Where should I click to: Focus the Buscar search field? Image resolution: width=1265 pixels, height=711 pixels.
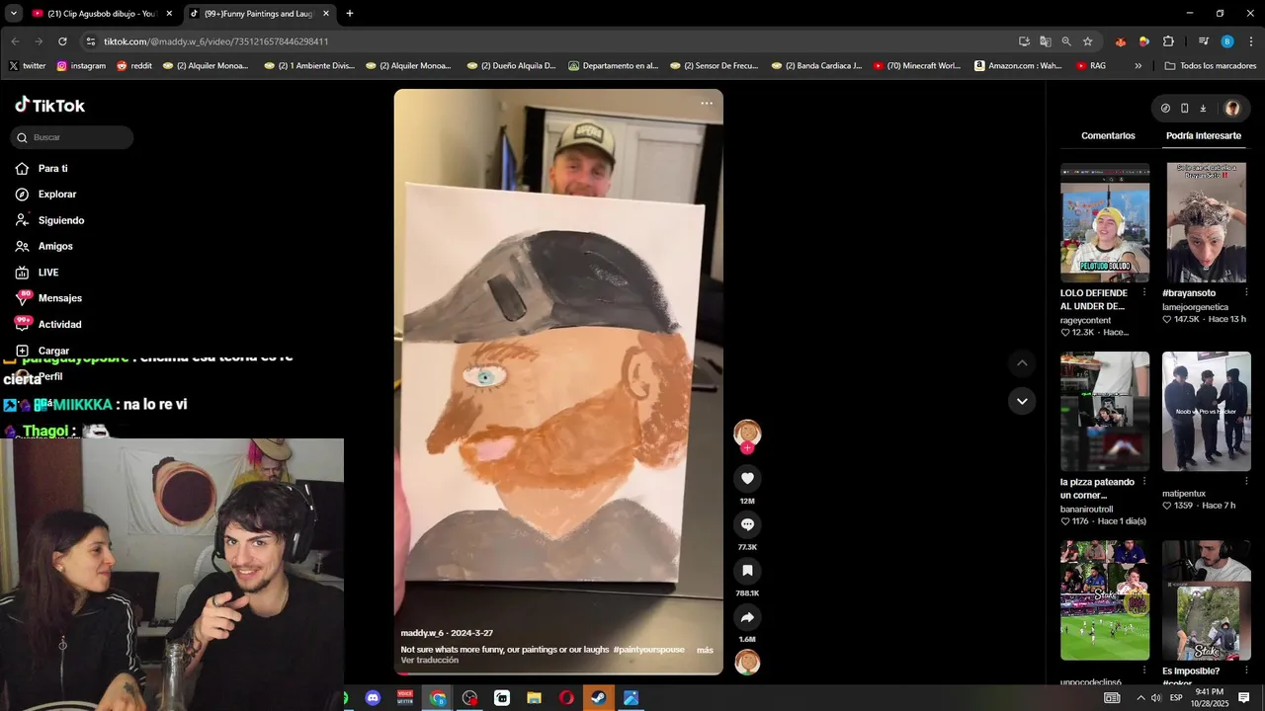tap(72, 137)
